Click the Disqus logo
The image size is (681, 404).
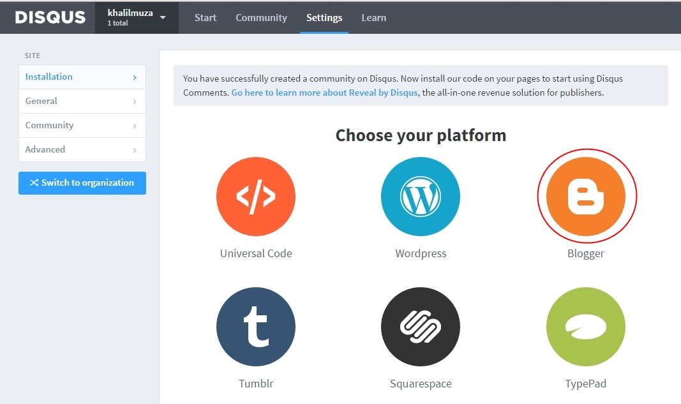pos(50,17)
